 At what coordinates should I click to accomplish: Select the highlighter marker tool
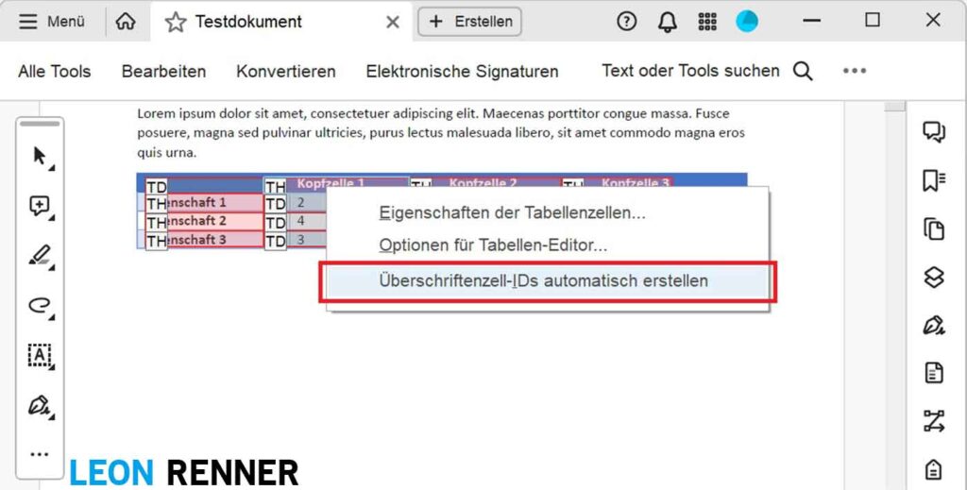point(40,256)
